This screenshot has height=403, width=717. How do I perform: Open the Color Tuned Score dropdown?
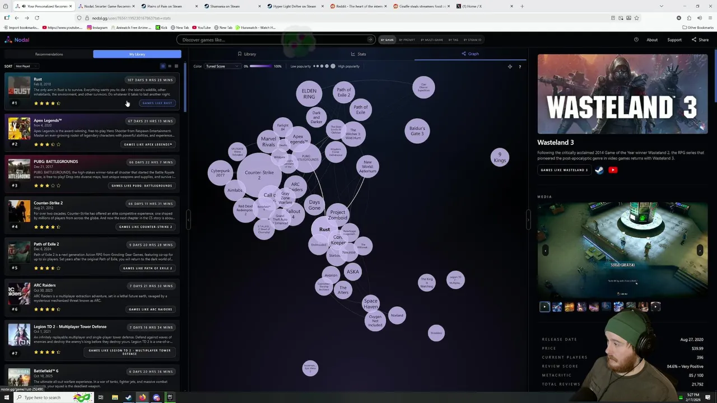(222, 66)
